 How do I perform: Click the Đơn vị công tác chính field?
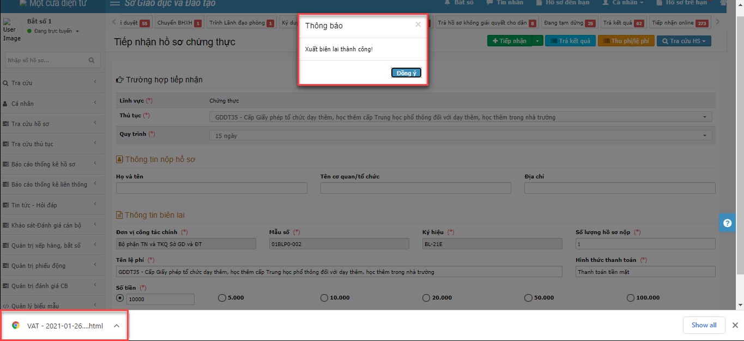[x=186, y=244]
